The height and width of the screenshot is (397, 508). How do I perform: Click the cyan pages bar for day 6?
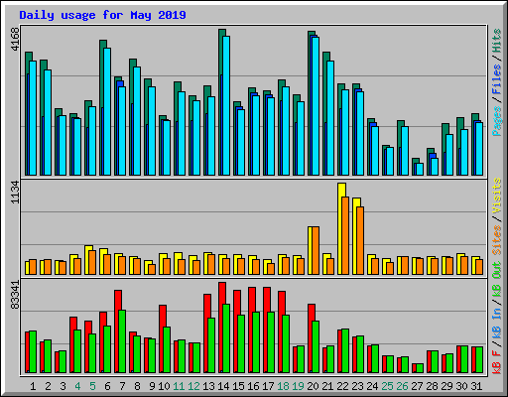coord(107,111)
